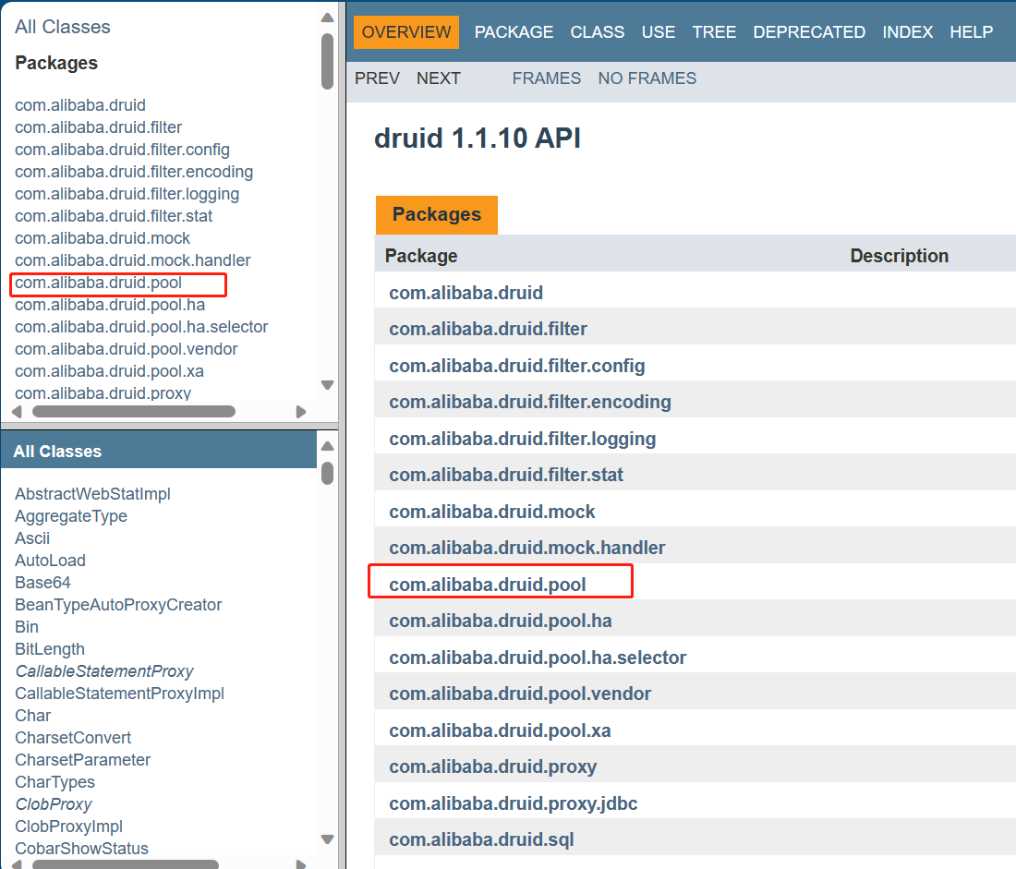
Task: Open com.alibaba.druid.filter.stat in main table
Action: click(x=506, y=475)
